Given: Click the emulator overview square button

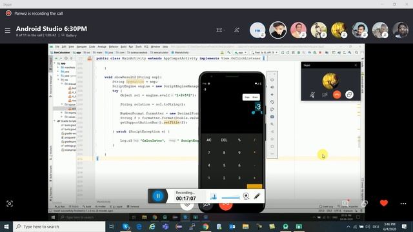Looking at the screenshot, I should [272, 146].
